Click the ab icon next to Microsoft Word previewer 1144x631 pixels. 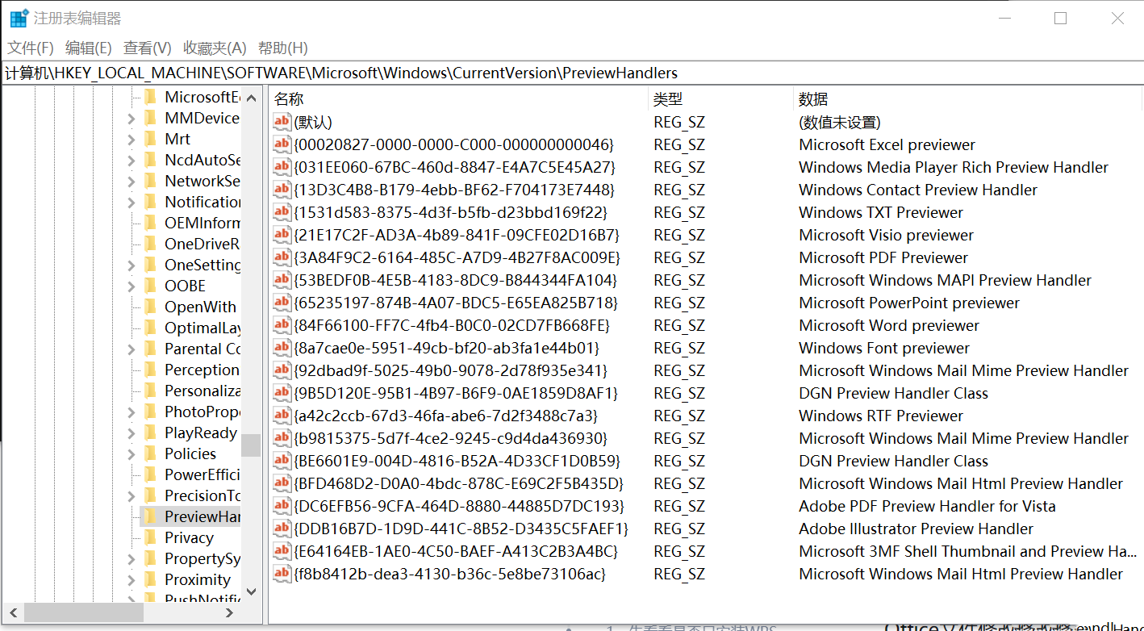tap(282, 325)
